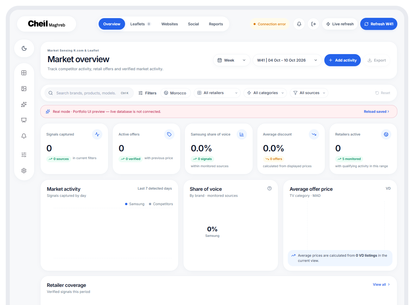Expand the All retailers dropdown
Viewport: 414px width, 305px height.
click(x=217, y=93)
